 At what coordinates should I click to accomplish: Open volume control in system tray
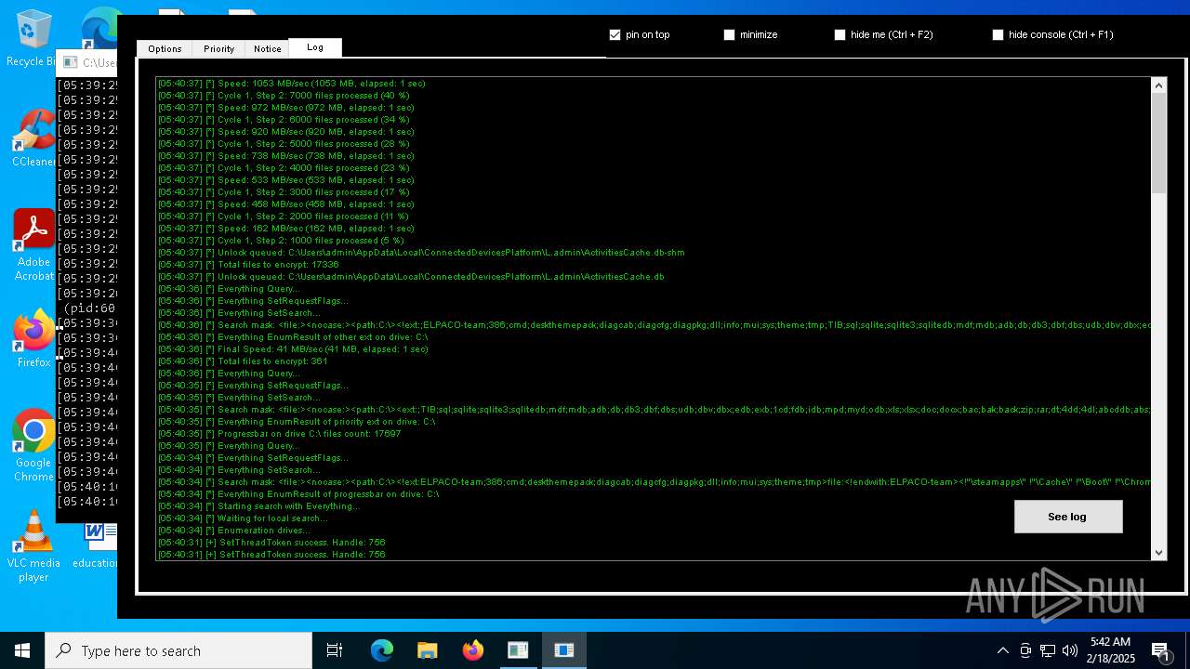tap(1070, 650)
